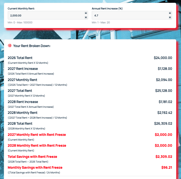The width and height of the screenshot is (181, 179).
Task: Increase Annual Rent Increase with up arrow
Action: pyautogui.click(x=170, y=13)
